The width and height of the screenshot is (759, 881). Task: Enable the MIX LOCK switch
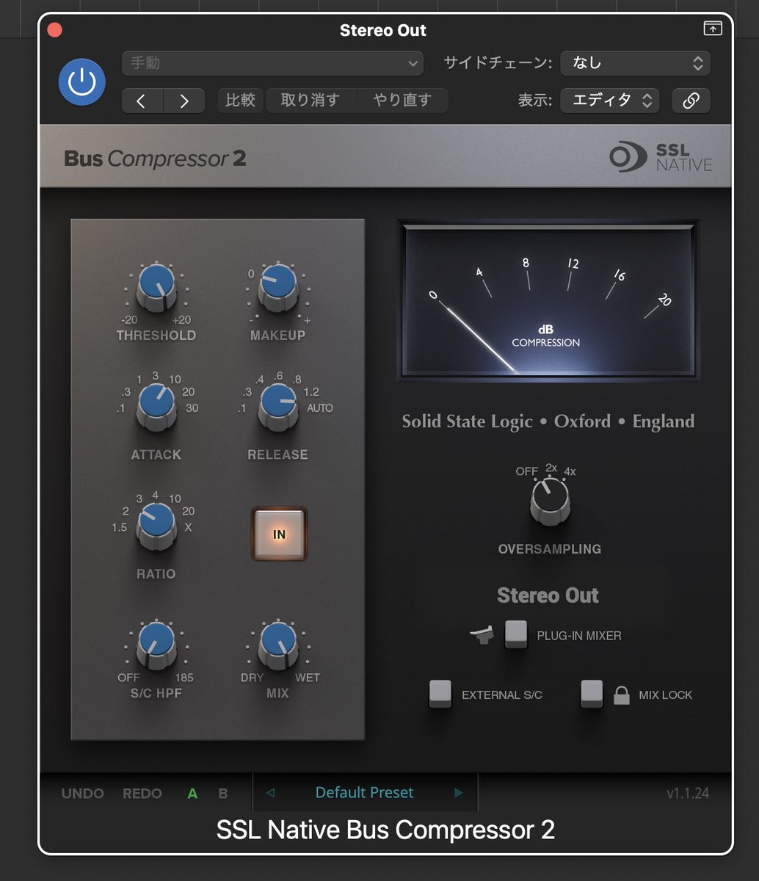click(592, 694)
